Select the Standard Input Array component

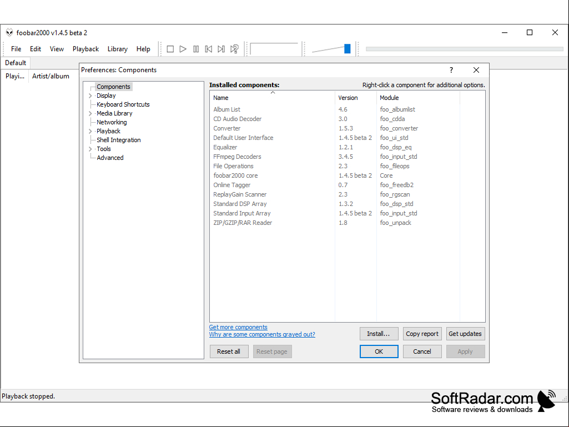click(x=348, y=213)
